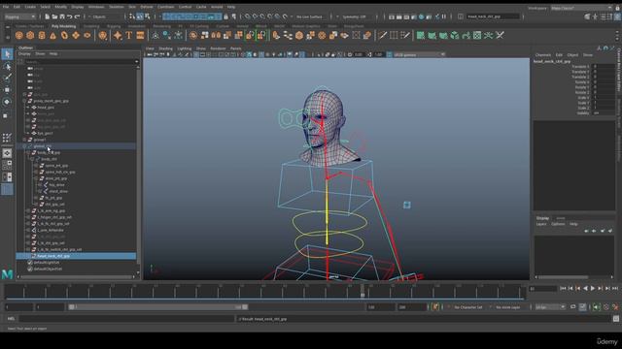Click the Undo arrow icon

(70, 16)
